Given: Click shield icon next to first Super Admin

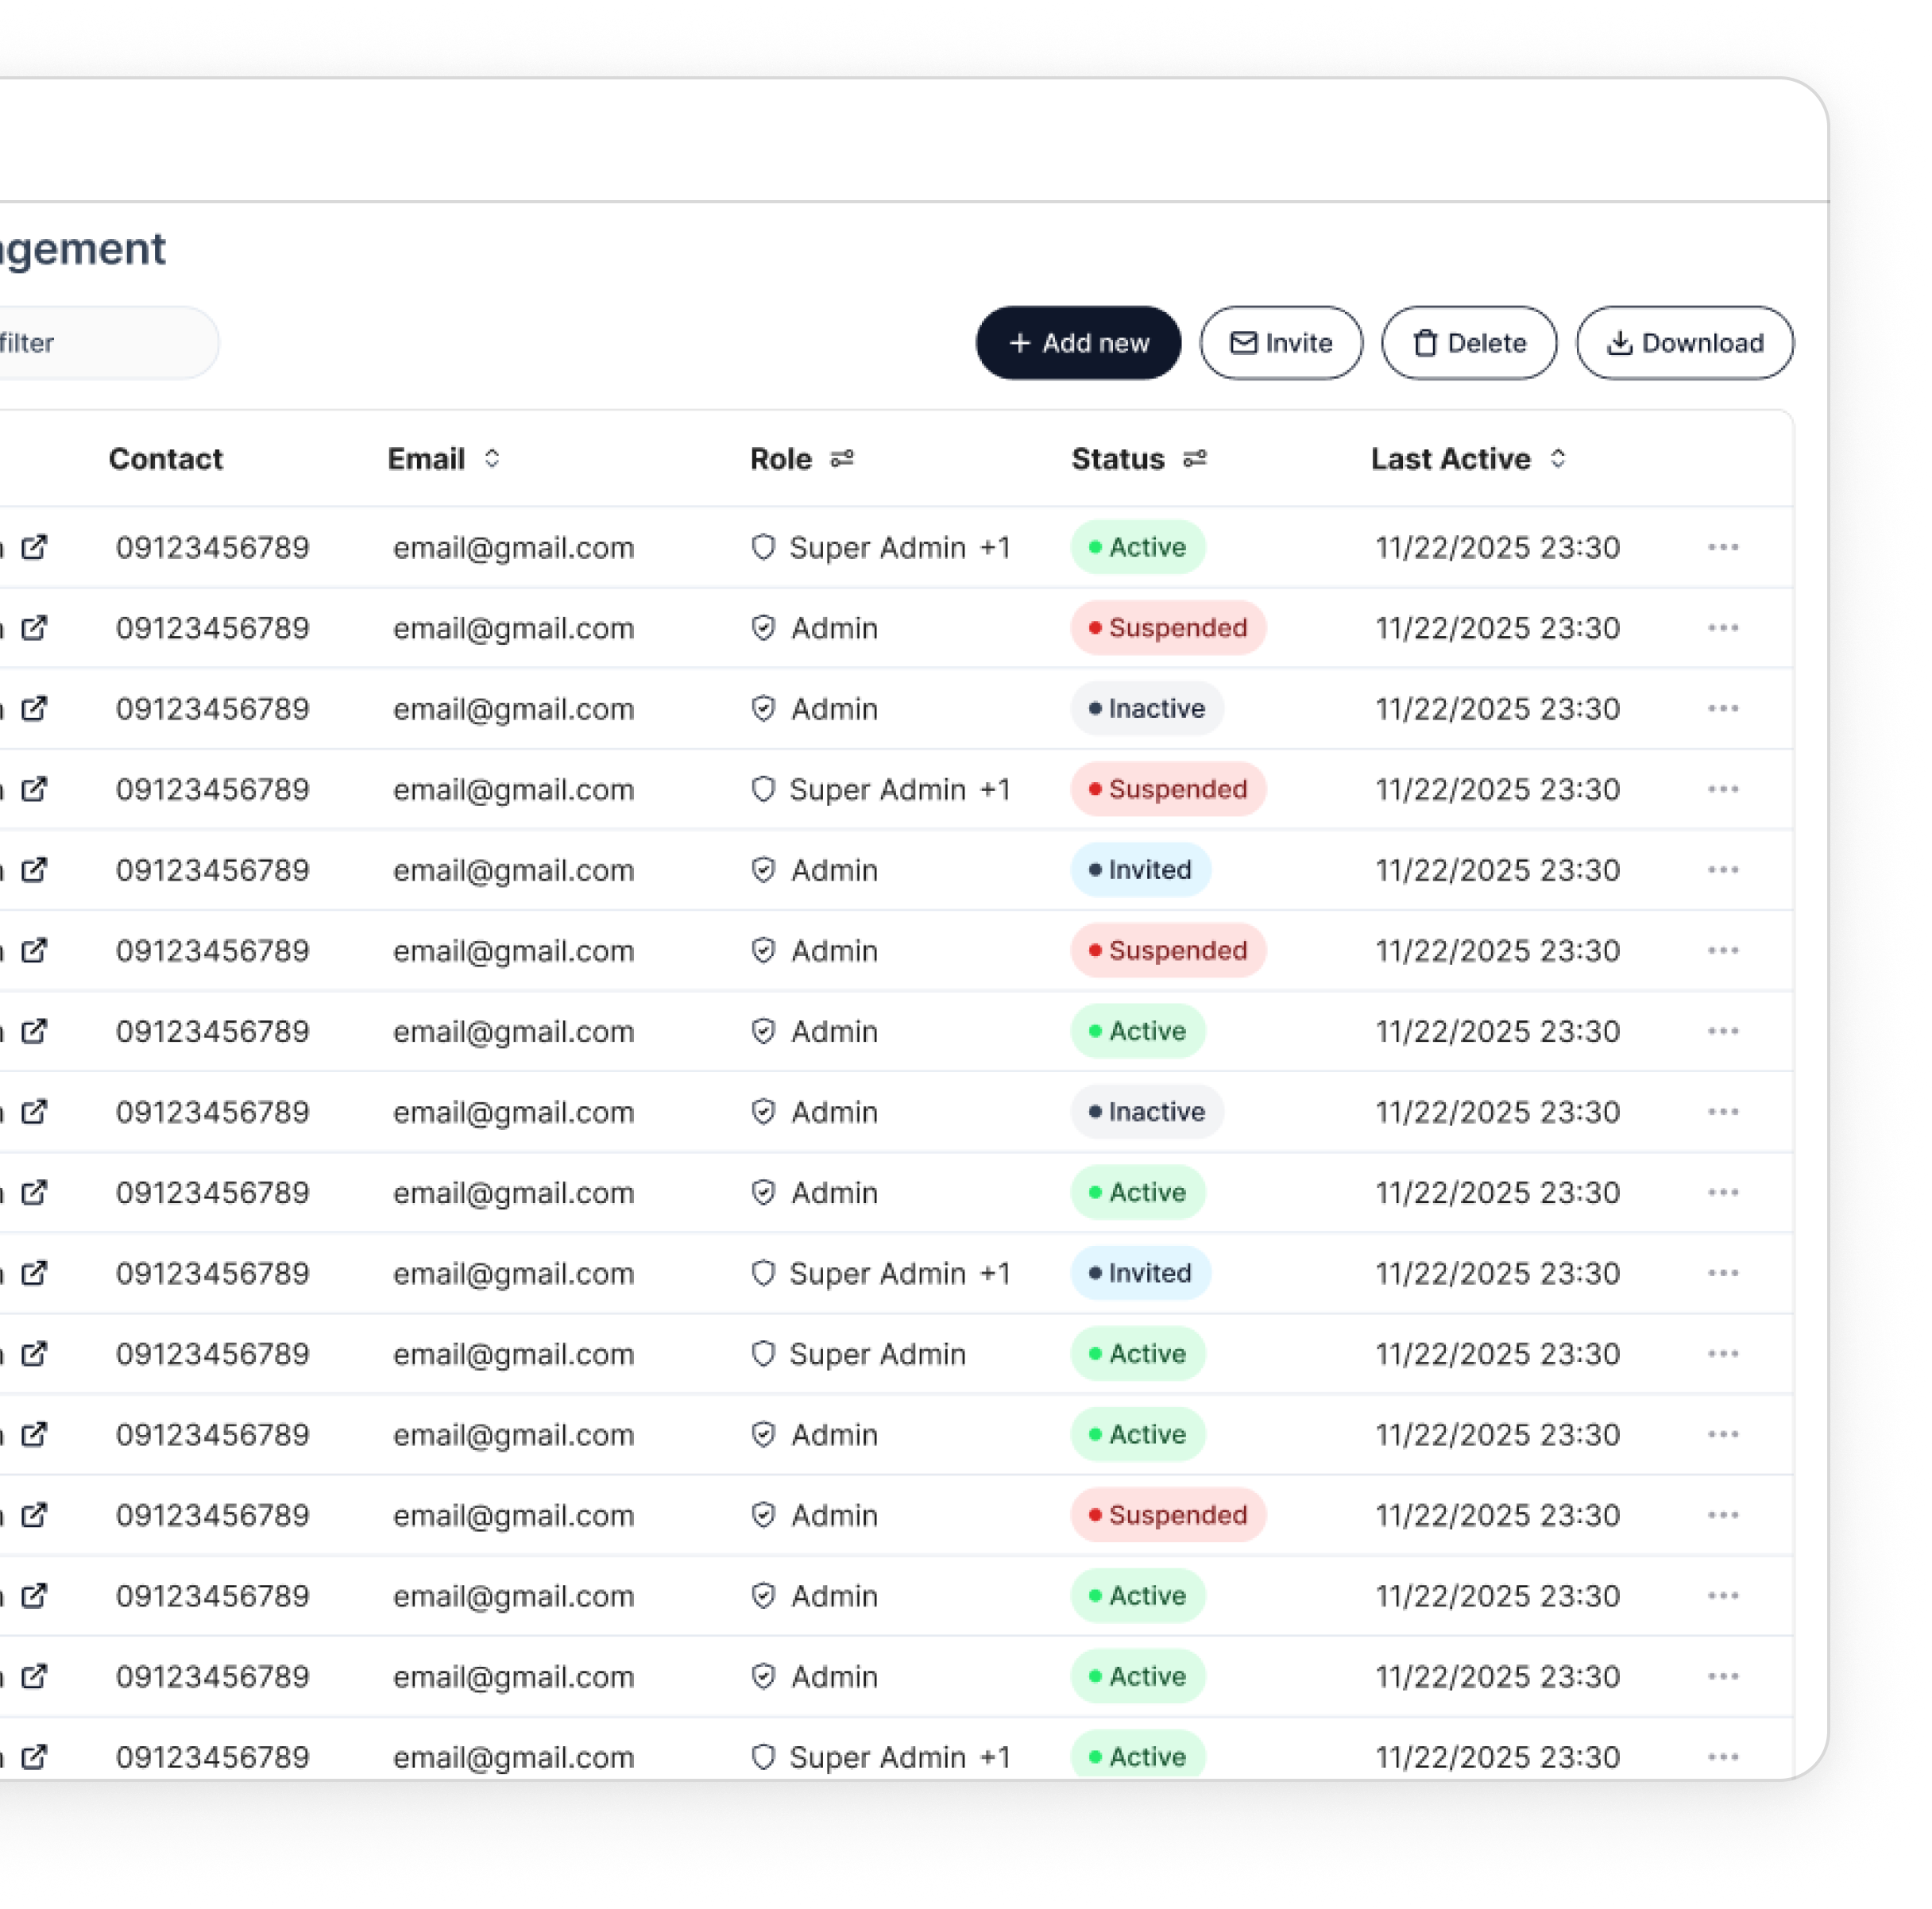Looking at the screenshot, I should click(x=763, y=546).
